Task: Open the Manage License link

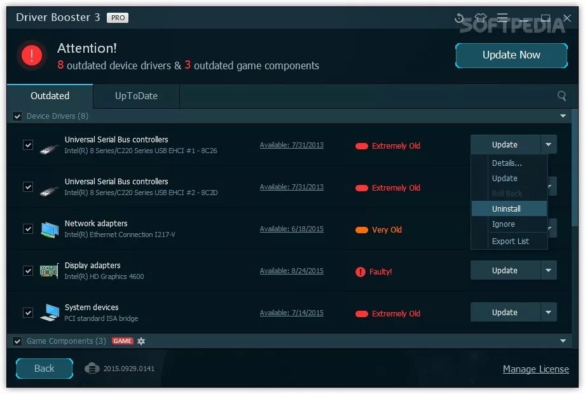Action: pyautogui.click(x=536, y=369)
